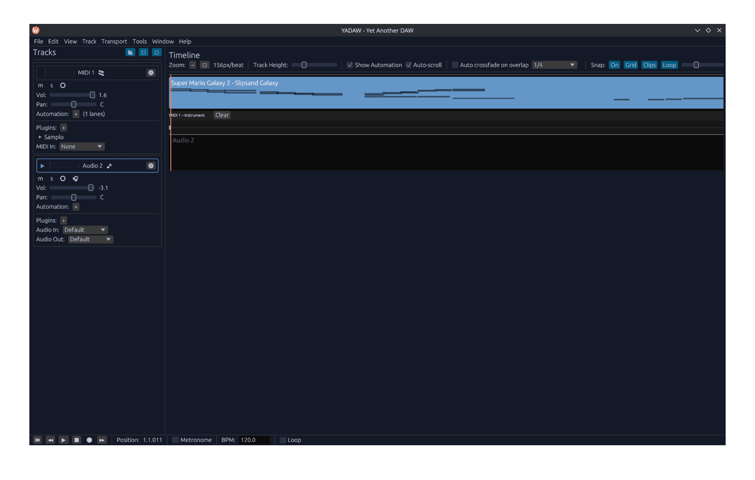Image resolution: width=755 pixels, height=480 pixels.
Task: Zoom out the timeline with minus button
Action: (x=193, y=65)
